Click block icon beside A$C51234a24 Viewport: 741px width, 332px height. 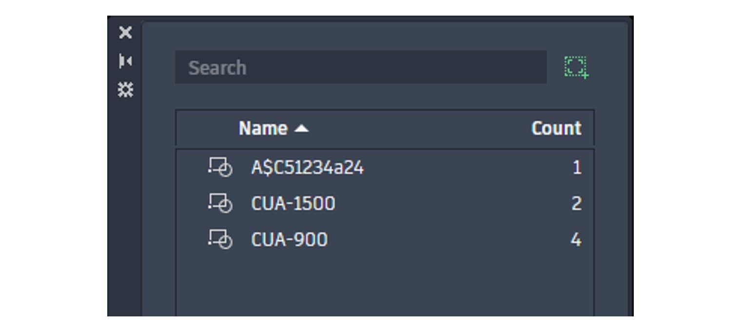click(220, 167)
